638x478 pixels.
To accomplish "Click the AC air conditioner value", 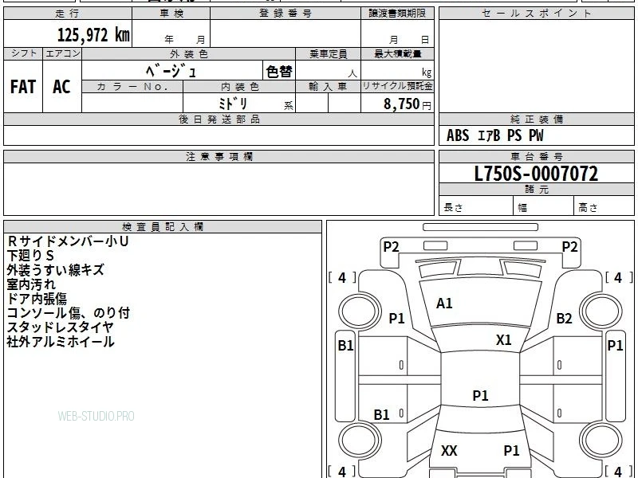I will (x=61, y=87).
